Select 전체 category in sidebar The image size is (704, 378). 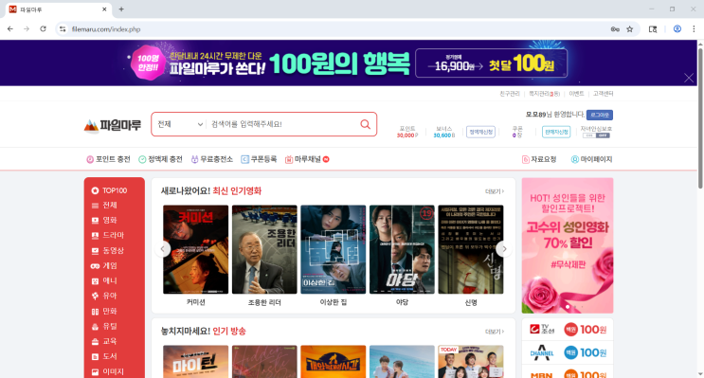coord(104,206)
